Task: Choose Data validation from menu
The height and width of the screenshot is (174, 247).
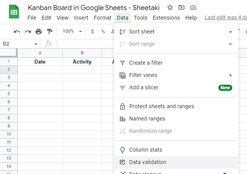Action: click(x=148, y=162)
